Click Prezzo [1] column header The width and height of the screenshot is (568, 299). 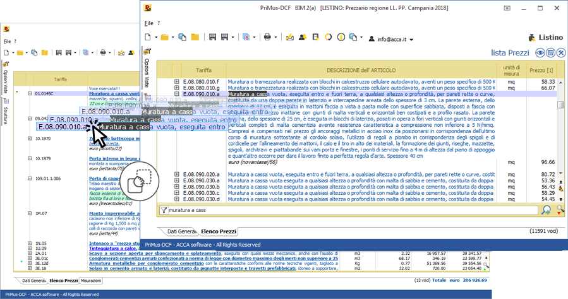[x=541, y=70]
